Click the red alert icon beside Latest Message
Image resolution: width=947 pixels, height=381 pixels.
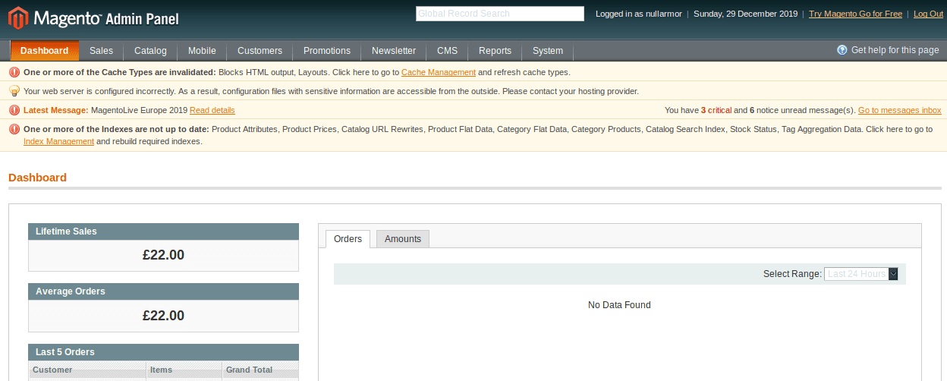tap(14, 110)
